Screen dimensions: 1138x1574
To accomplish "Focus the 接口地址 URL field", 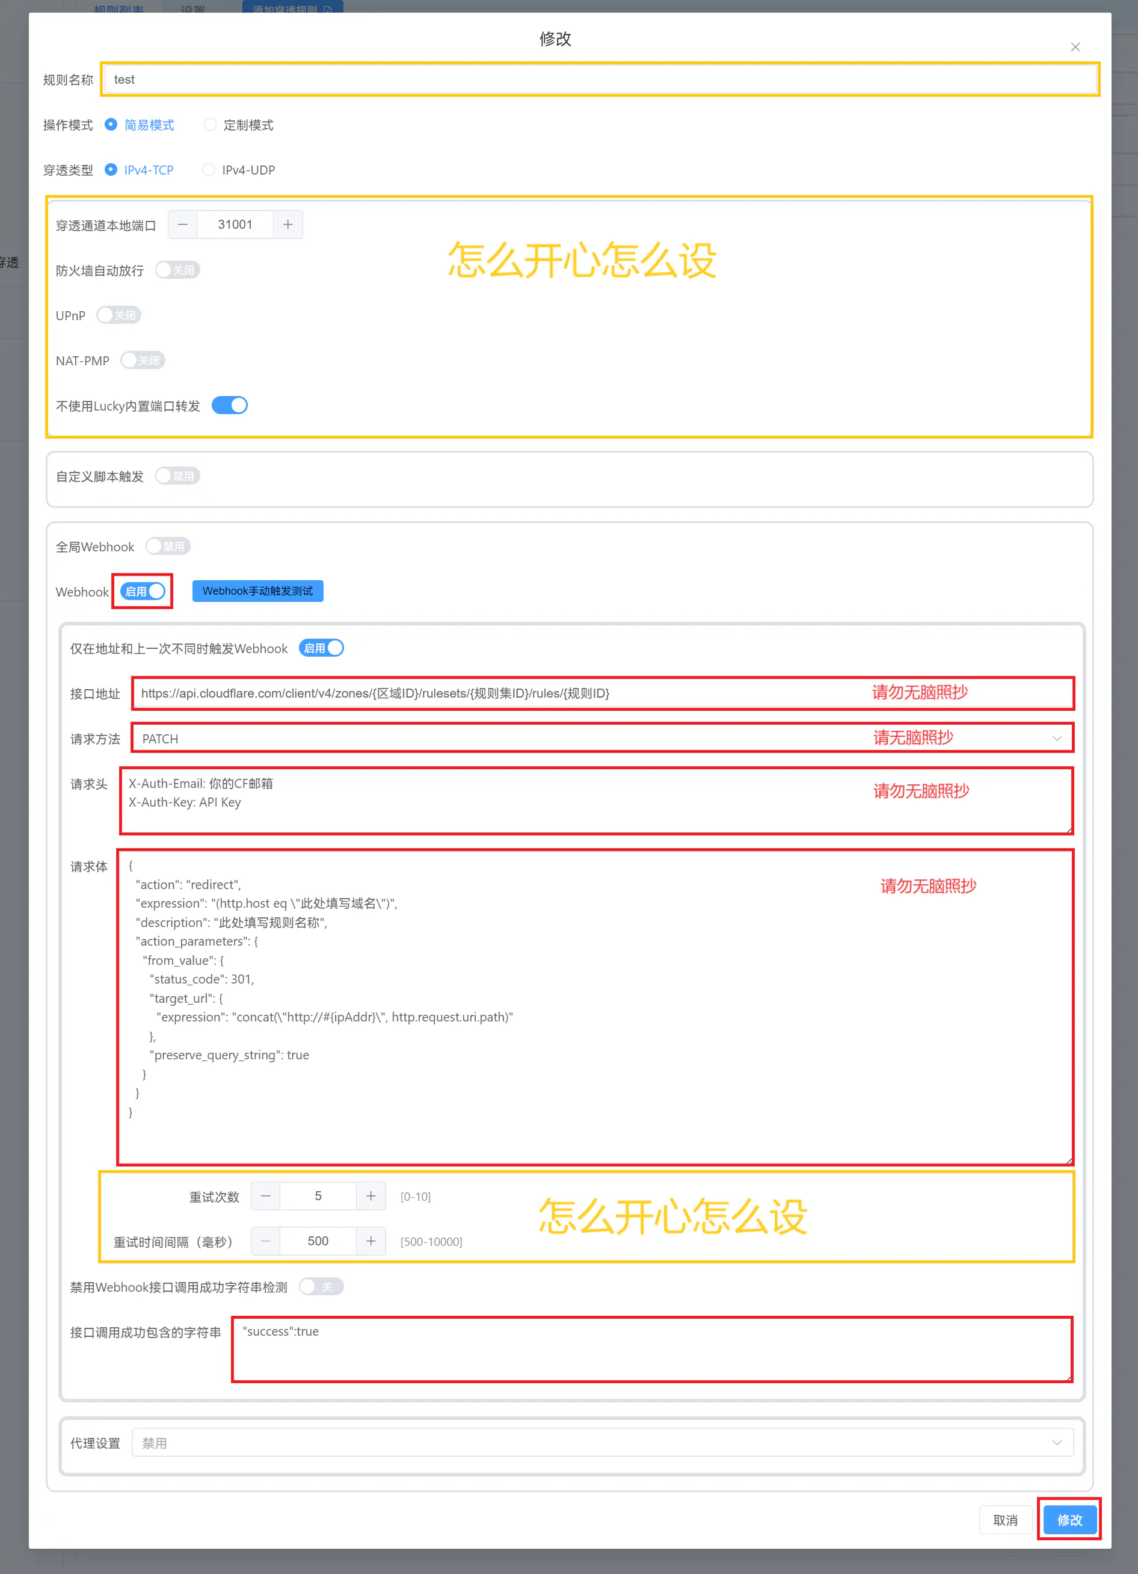I will tap(499, 693).
